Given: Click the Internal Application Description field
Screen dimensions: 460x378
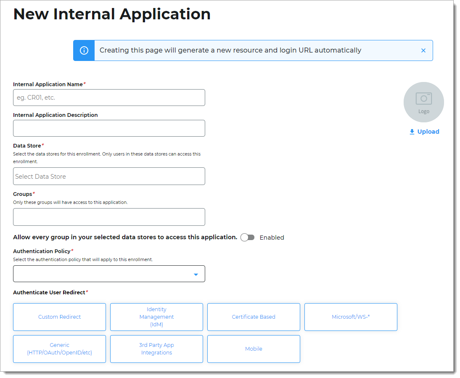Looking at the screenshot, I should (x=109, y=128).
